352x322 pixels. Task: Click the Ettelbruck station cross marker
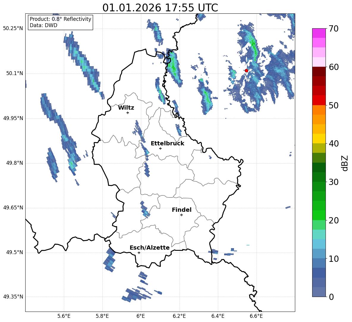(x=160, y=148)
